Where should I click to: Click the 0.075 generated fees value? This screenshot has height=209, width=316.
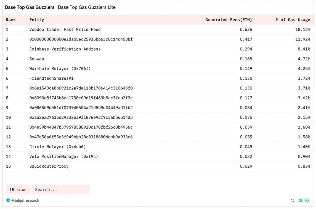(x=246, y=117)
